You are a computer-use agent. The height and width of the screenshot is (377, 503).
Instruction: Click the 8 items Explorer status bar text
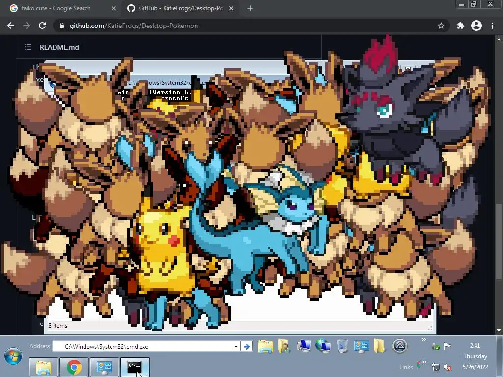tap(58, 326)
